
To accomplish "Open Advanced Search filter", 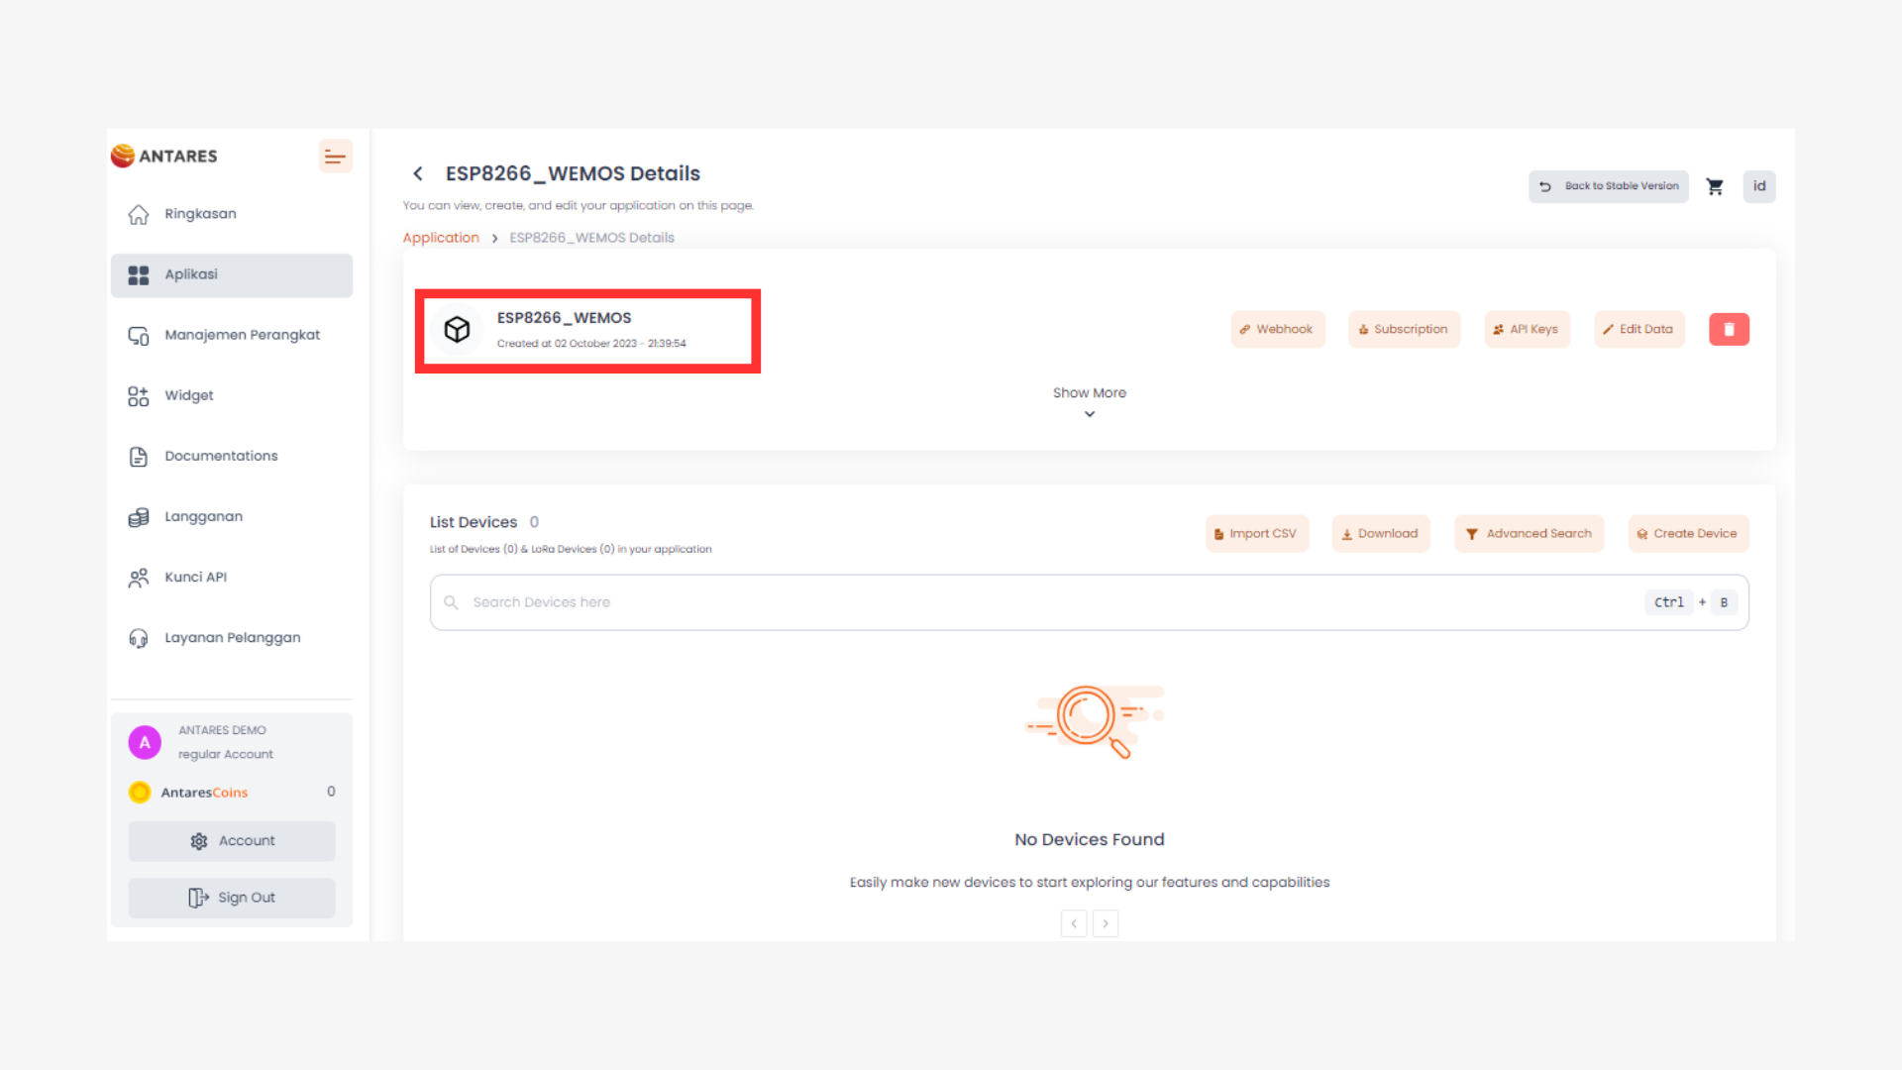I will tap(1529, 534).
